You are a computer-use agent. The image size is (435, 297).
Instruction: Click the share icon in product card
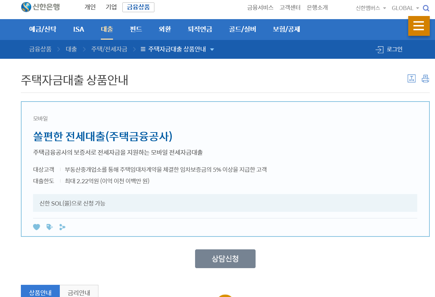(x=62, y=227)
